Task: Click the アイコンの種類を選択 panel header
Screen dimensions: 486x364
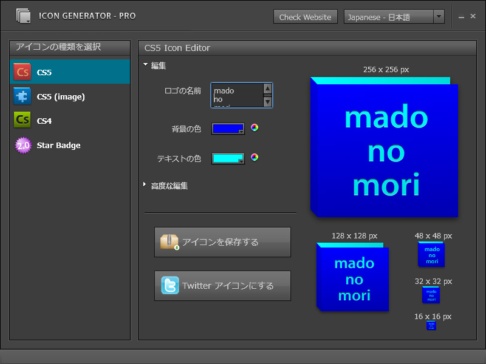Action: [x=60, y=48]
